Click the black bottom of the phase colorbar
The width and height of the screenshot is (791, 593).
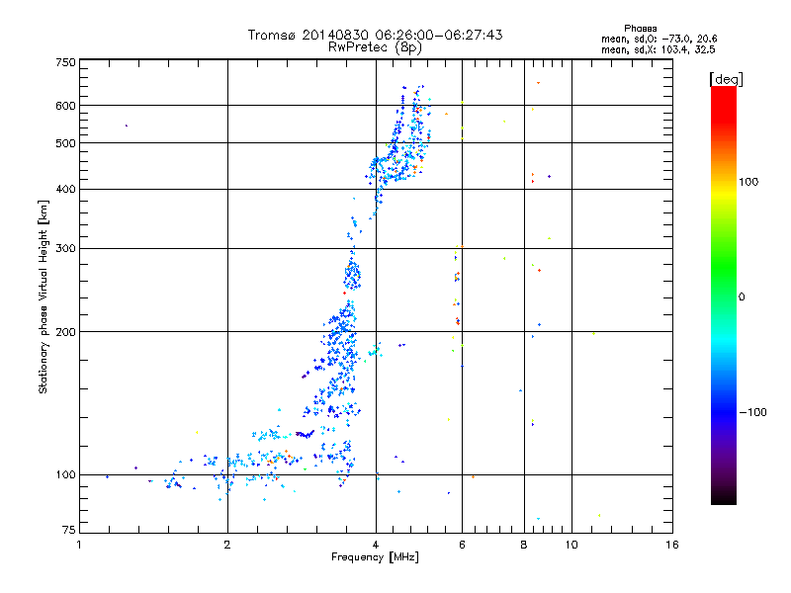point(724,499)
